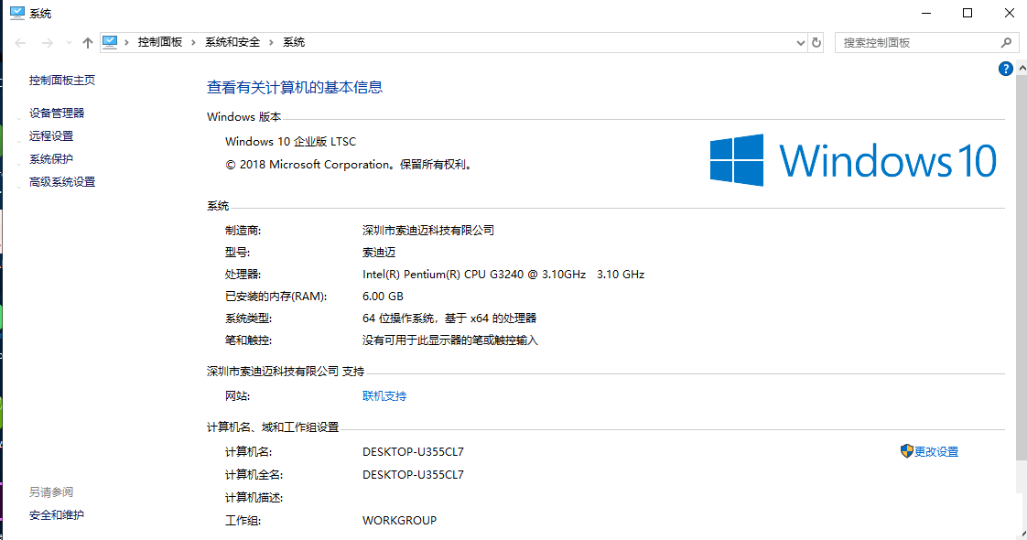Image resolution: width=1027 pixels, height=540 pixels.
Task: Select 系统和安全 in the breadcrumb path
Action: point(232,42)
